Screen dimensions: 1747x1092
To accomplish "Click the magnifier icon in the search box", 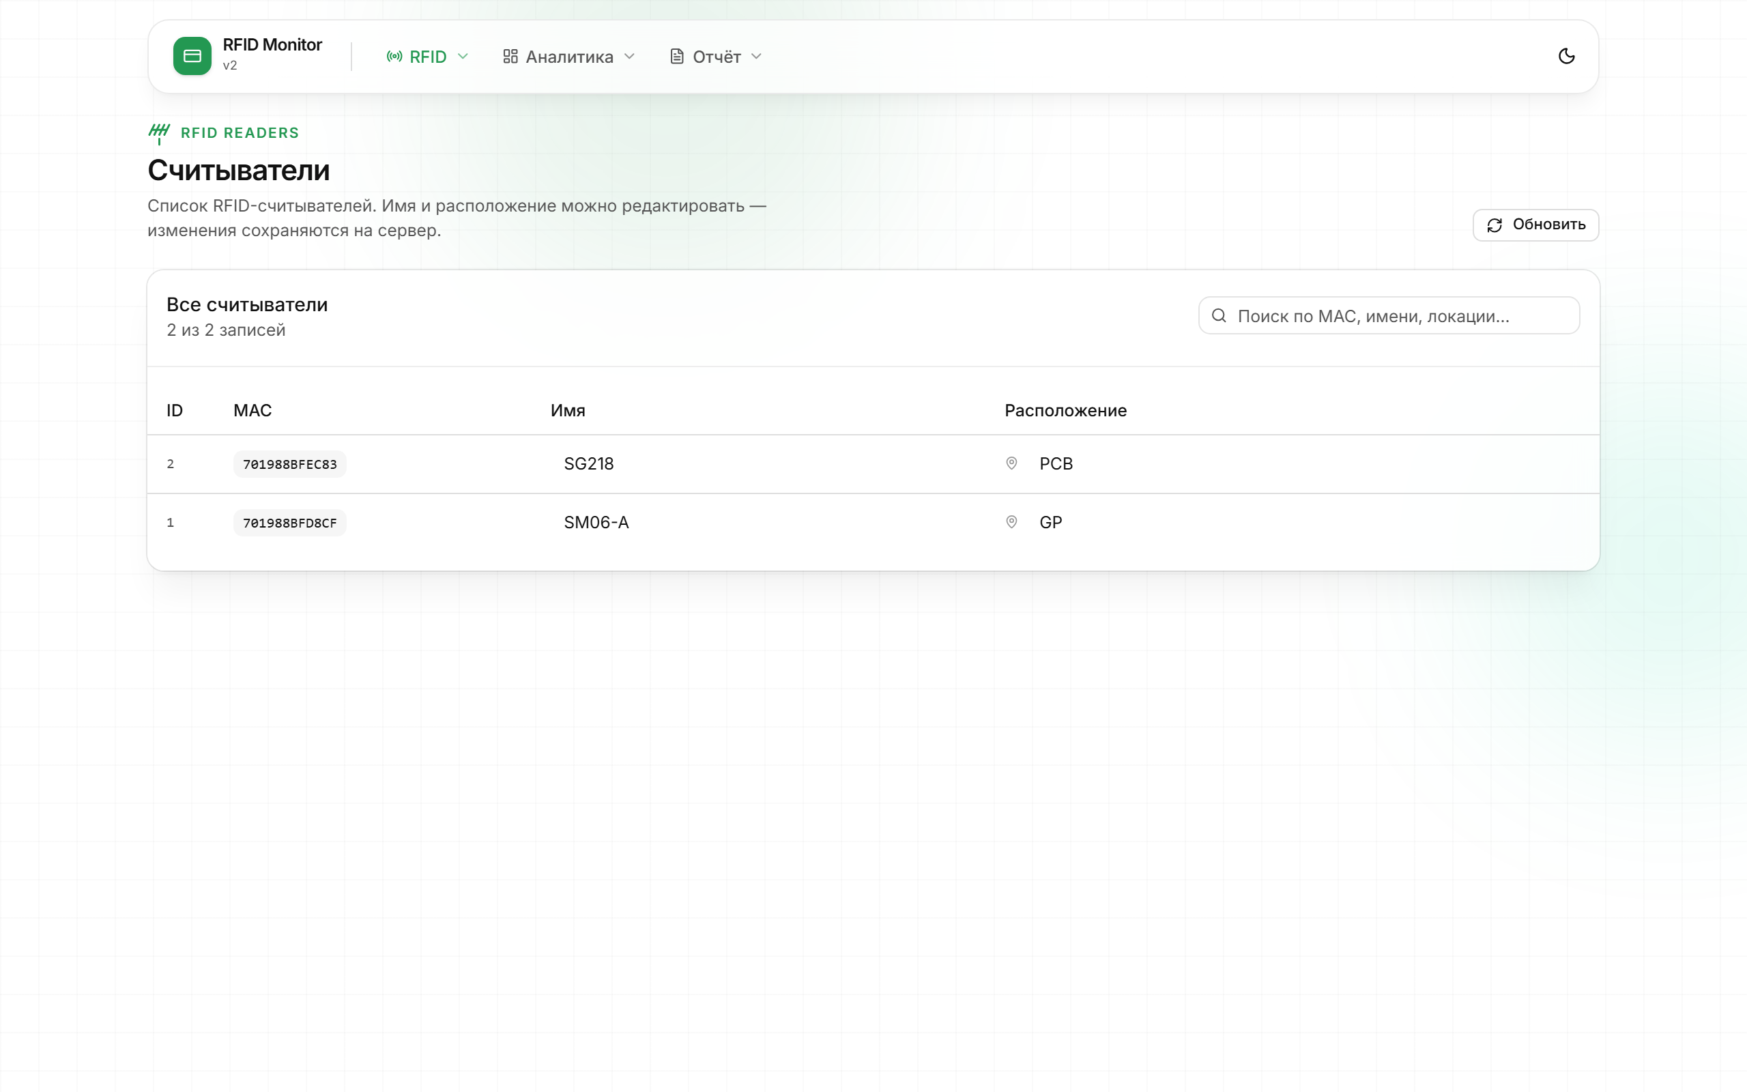I will click(1219, 315).
